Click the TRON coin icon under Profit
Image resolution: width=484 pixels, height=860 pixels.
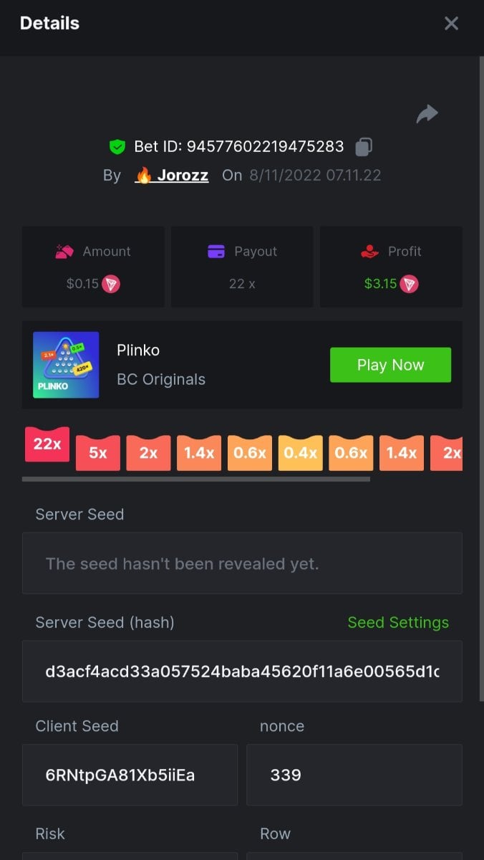409,284
